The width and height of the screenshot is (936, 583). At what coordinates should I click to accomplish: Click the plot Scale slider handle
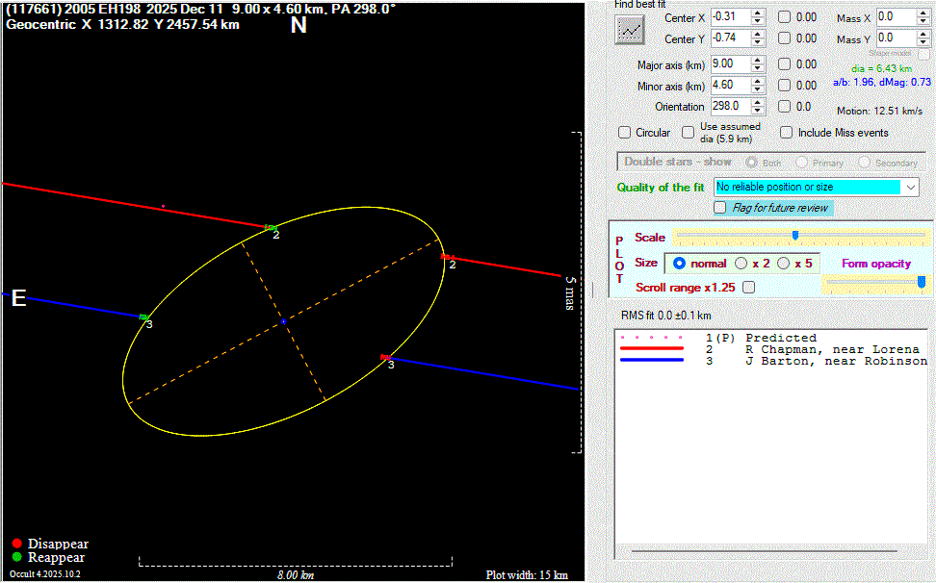point(795,236)
